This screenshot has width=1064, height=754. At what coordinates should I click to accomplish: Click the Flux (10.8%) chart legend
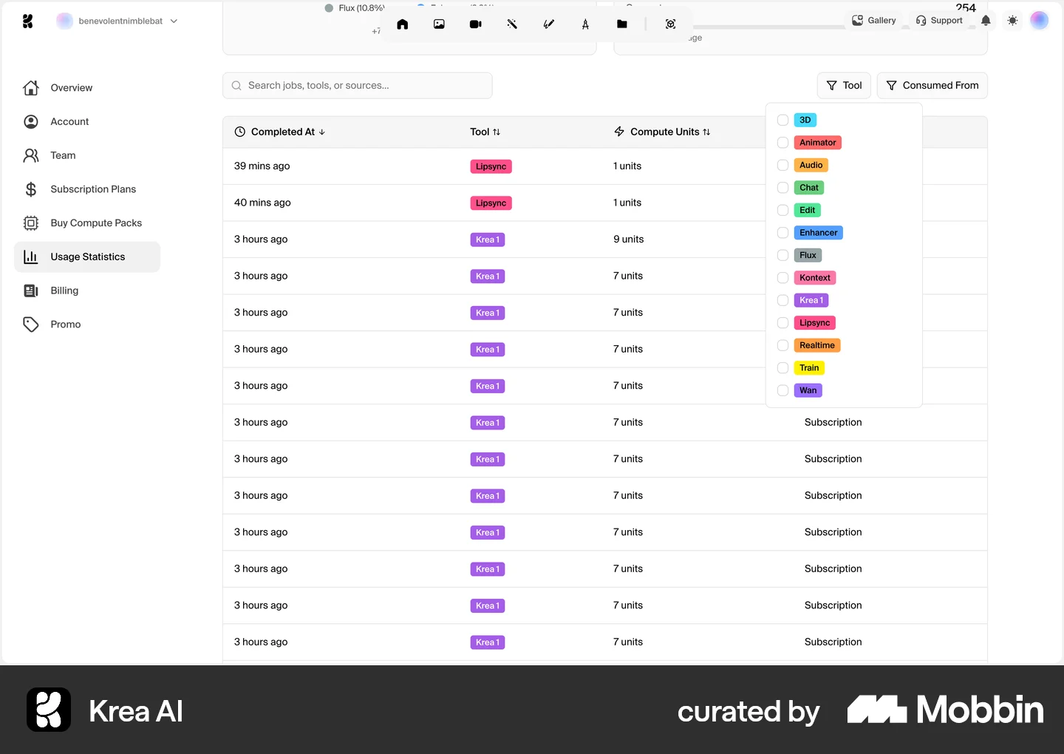point(355,8)
